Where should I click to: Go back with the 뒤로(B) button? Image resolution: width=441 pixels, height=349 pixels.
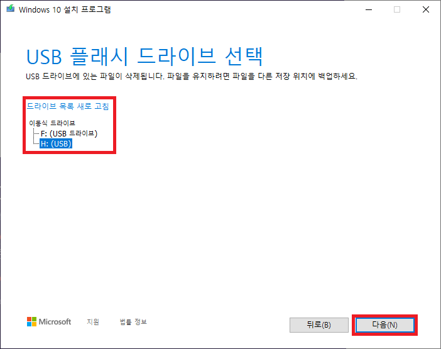pyautogui.click(x=319, y=325)
